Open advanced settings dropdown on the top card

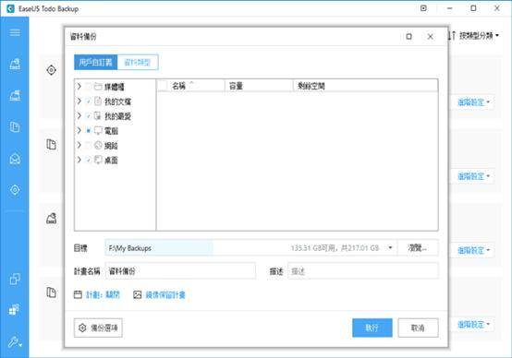(473, 102)
